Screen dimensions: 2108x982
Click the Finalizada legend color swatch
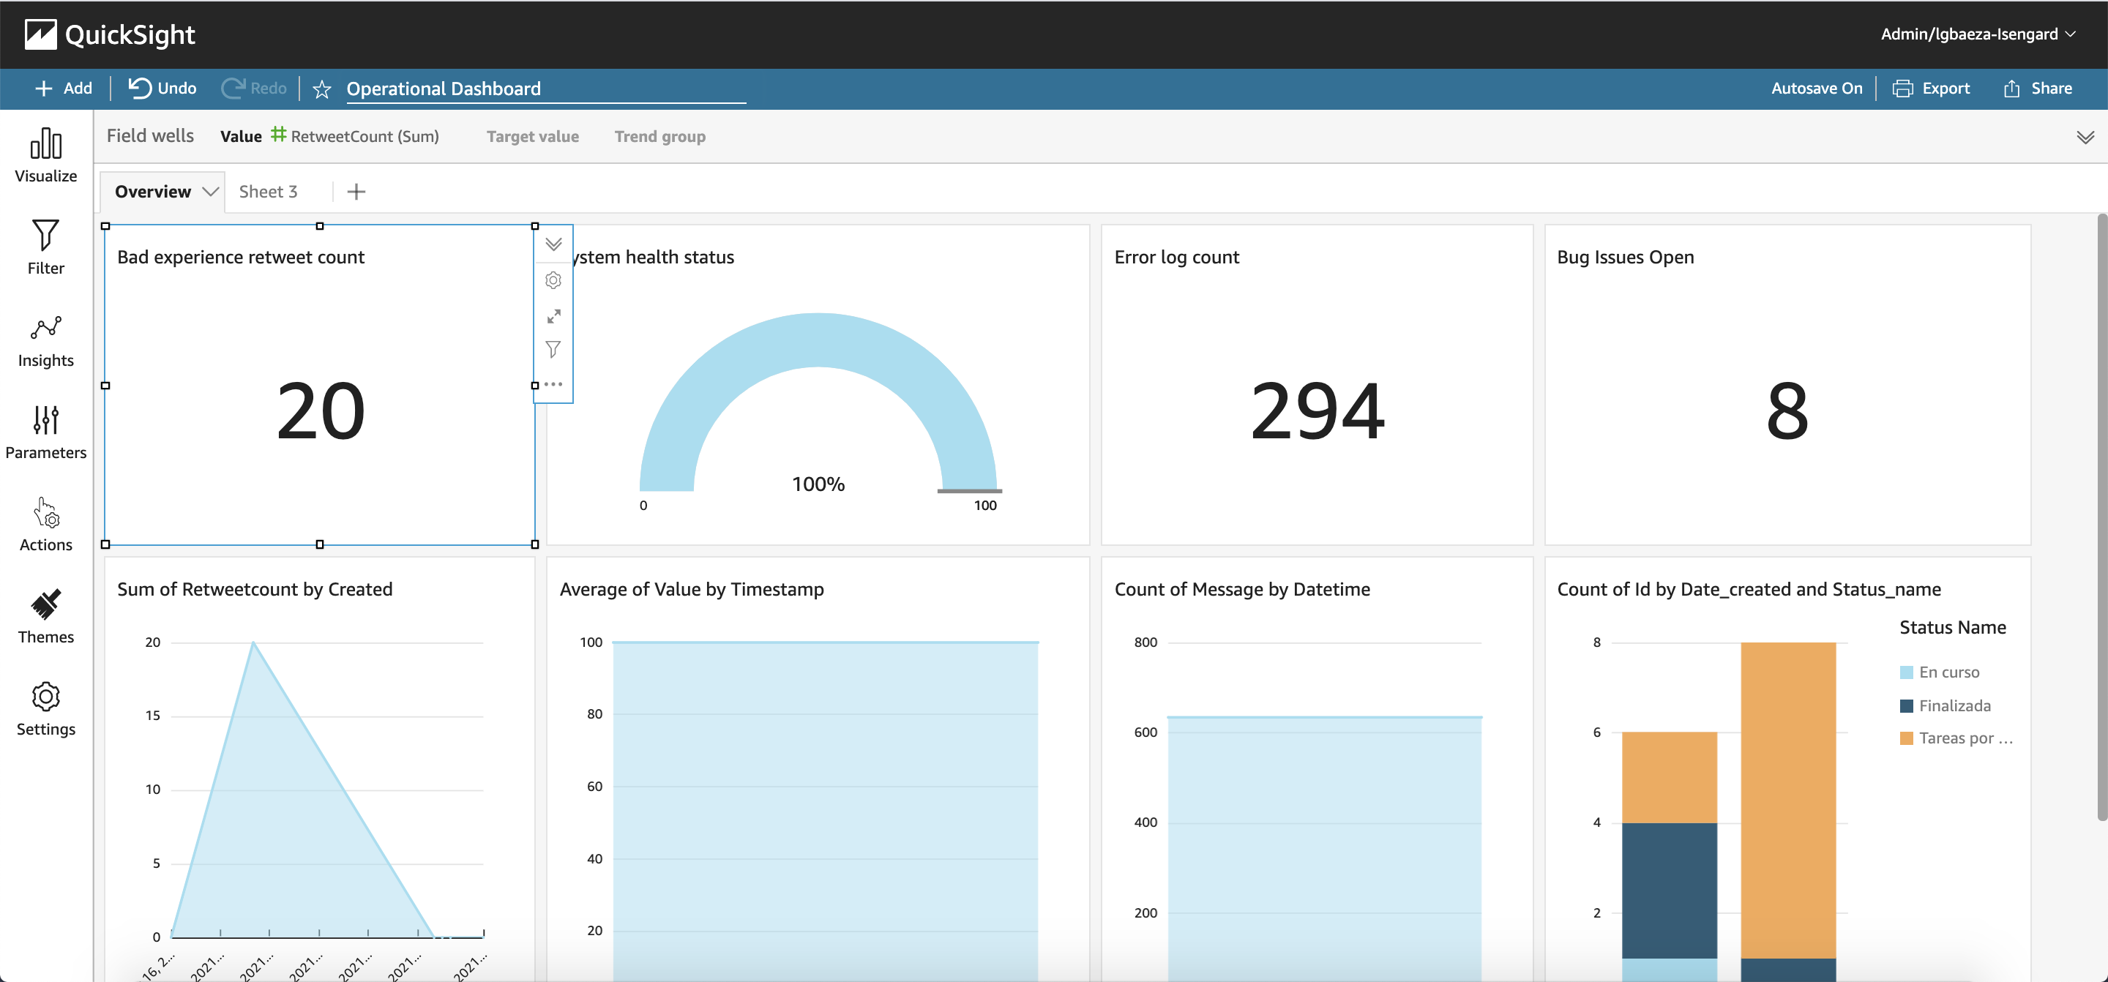coord(1906,705)
